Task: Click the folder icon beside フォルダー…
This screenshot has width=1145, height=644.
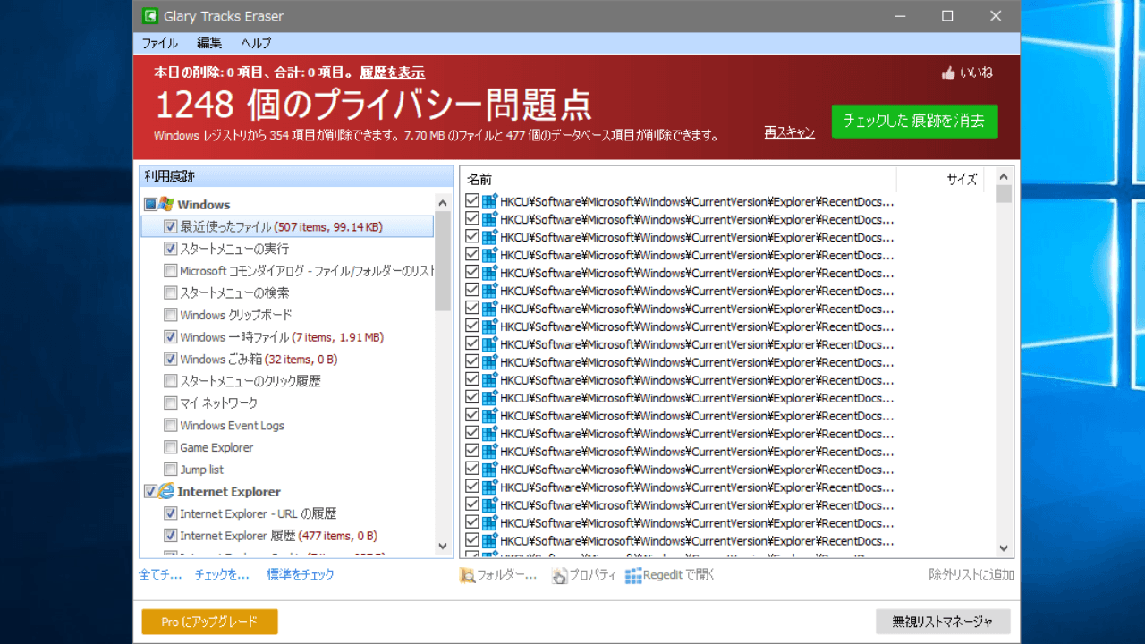Action: pyautogui.click(x=467, y=575)
